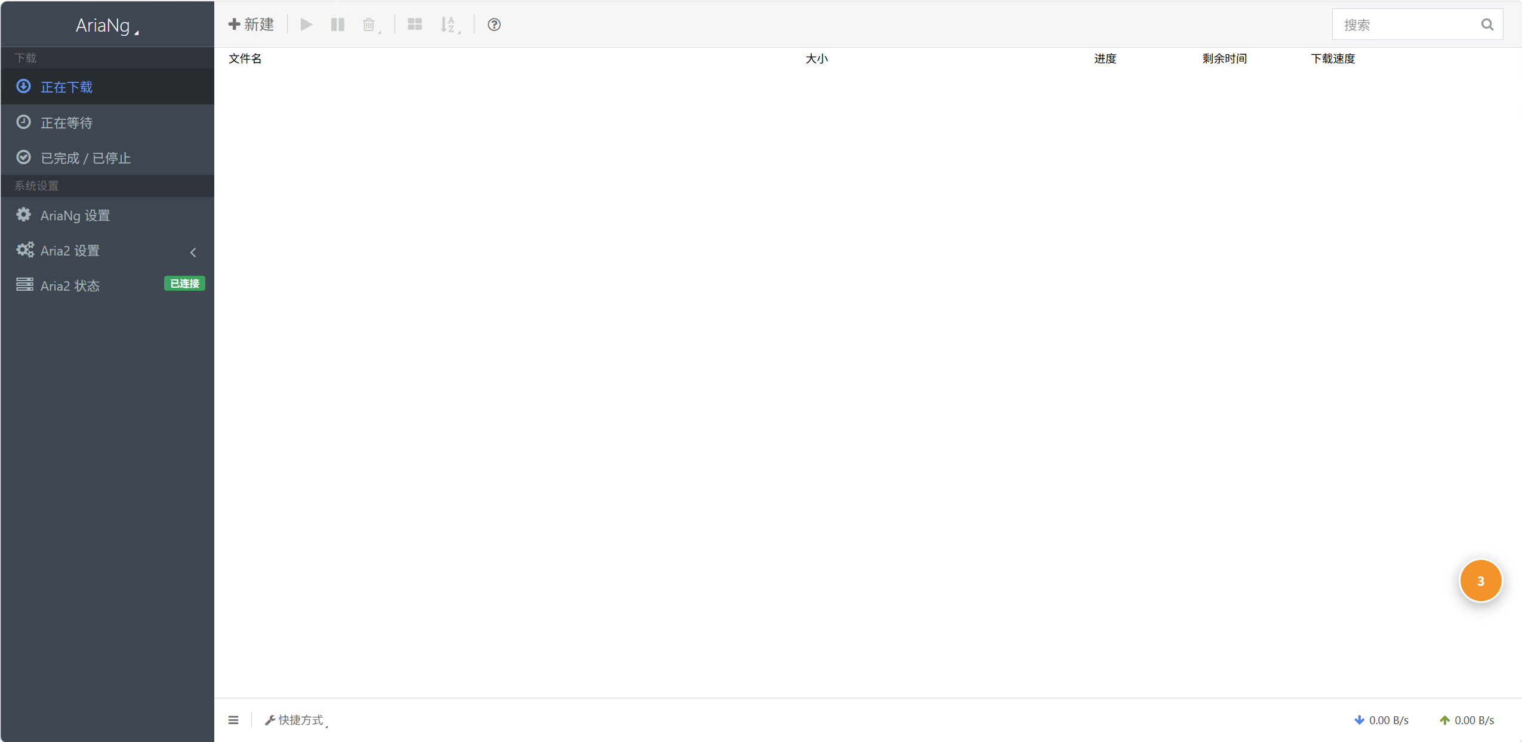1522x742 pixels.
Task: Open the A-Z sort order menu
Action: [x=449, y=24]
